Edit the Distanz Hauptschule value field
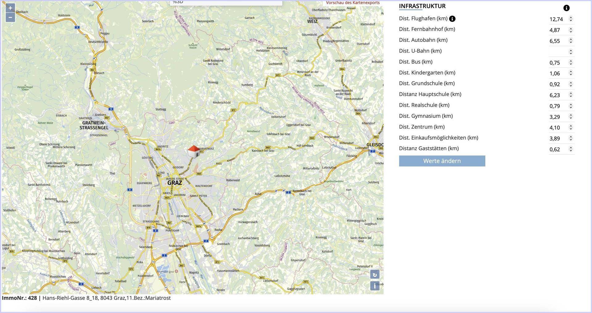Viewport: 592px width, 313px height. (x=557, y=95)
